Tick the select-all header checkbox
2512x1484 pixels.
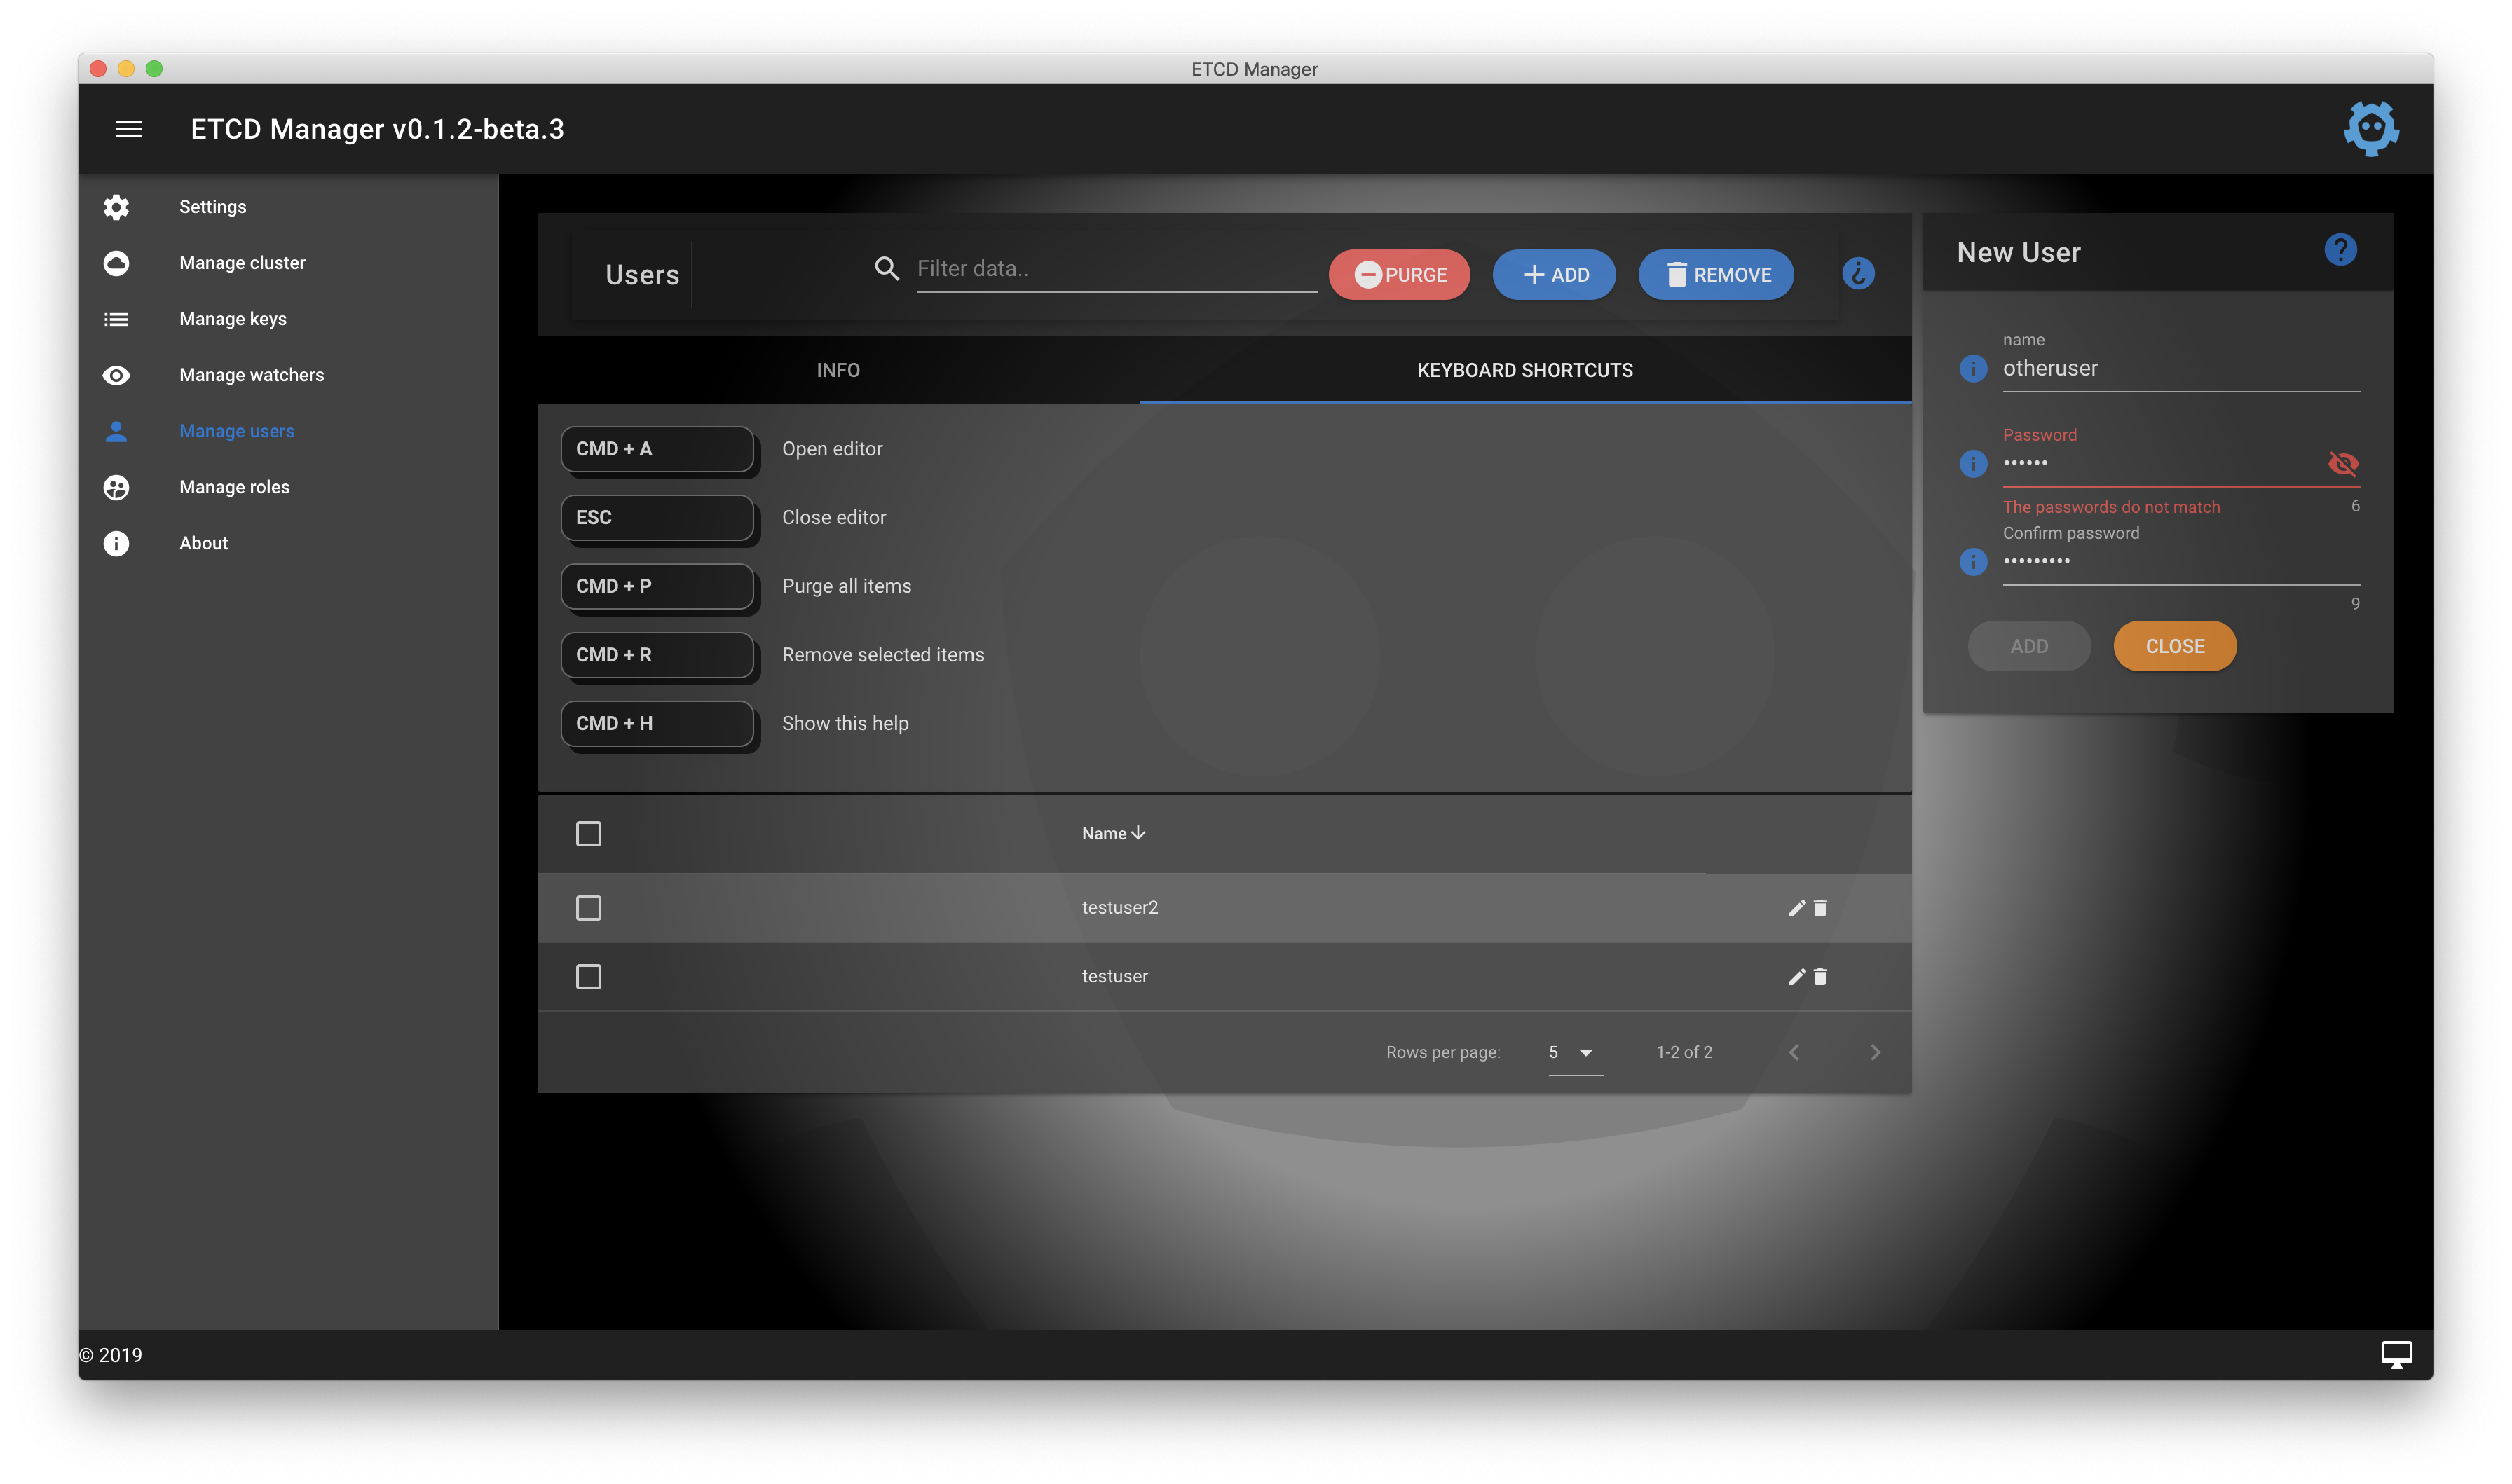tap(588, 834)
